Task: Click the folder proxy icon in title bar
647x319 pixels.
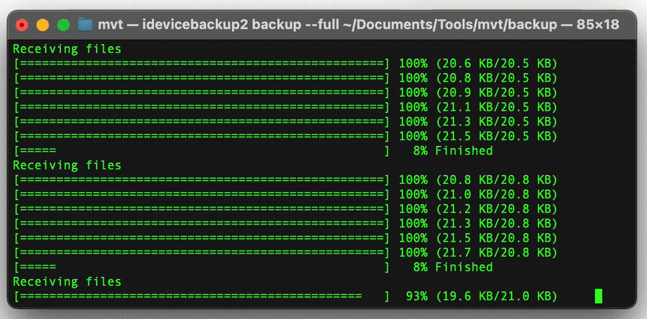Action: (x=85, y=24)
